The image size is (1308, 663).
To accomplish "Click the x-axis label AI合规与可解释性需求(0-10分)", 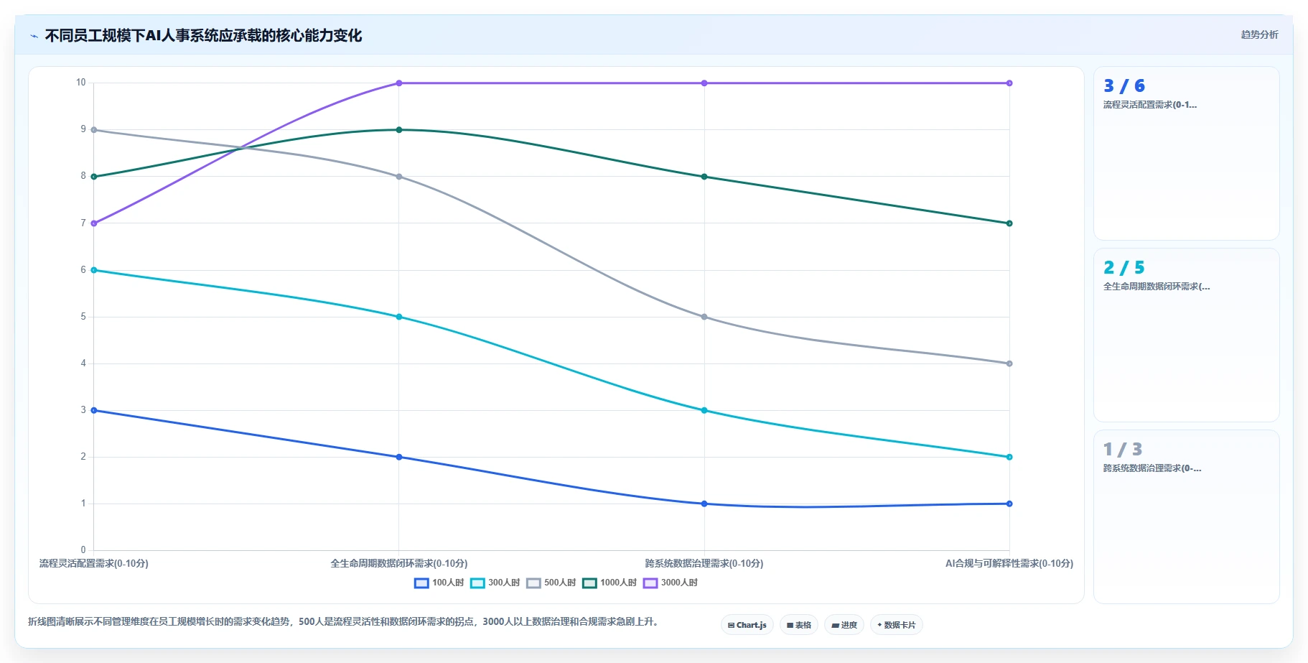I will pos(1009,563).
